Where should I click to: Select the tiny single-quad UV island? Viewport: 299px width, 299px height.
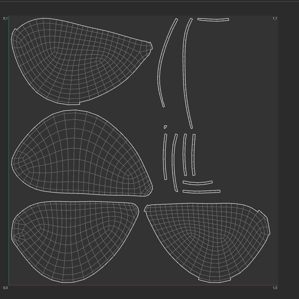(x=165, y=127)
